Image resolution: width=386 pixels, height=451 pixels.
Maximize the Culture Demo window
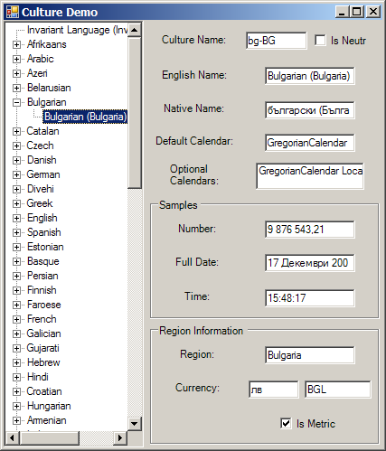click(357, 12)
